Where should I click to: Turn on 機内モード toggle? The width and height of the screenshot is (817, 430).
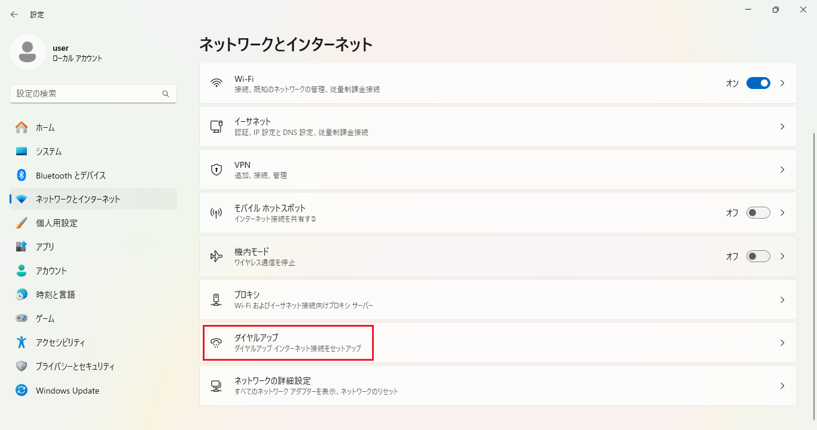pos(758,256)
